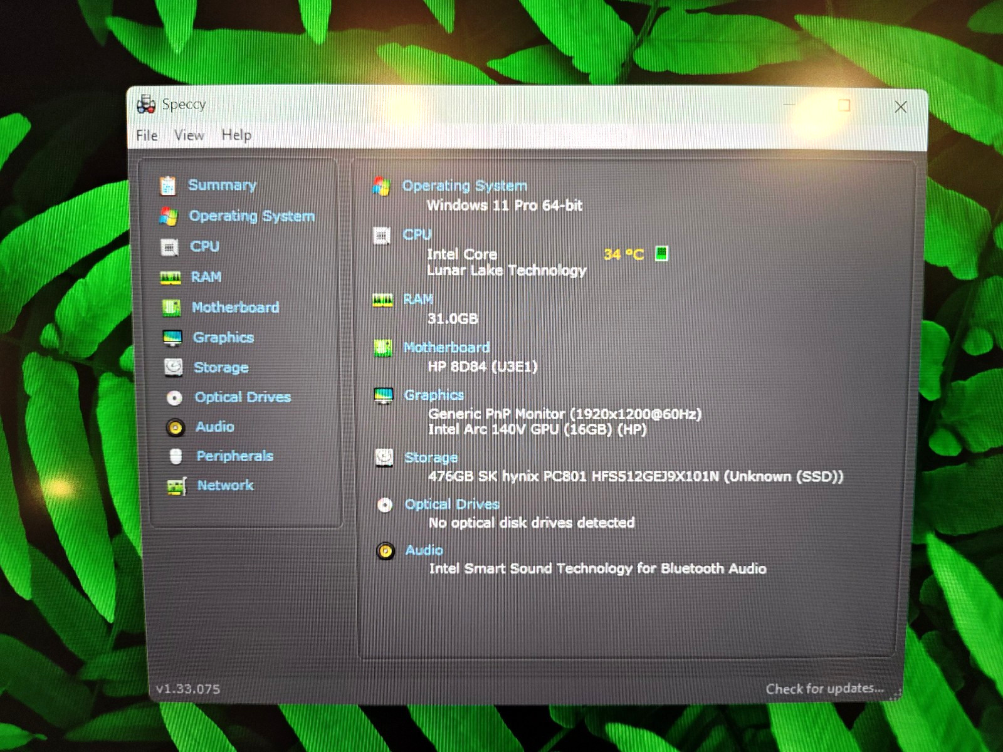Select RAM in the sidebar
The height and width of the screenshot is (752, 1003).
[206, 277]
